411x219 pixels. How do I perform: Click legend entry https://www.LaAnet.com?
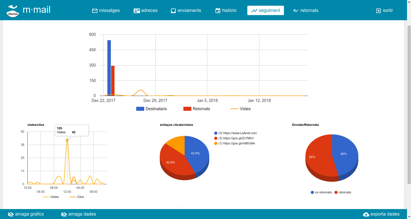pyautogui.click(x=236, y=133)
